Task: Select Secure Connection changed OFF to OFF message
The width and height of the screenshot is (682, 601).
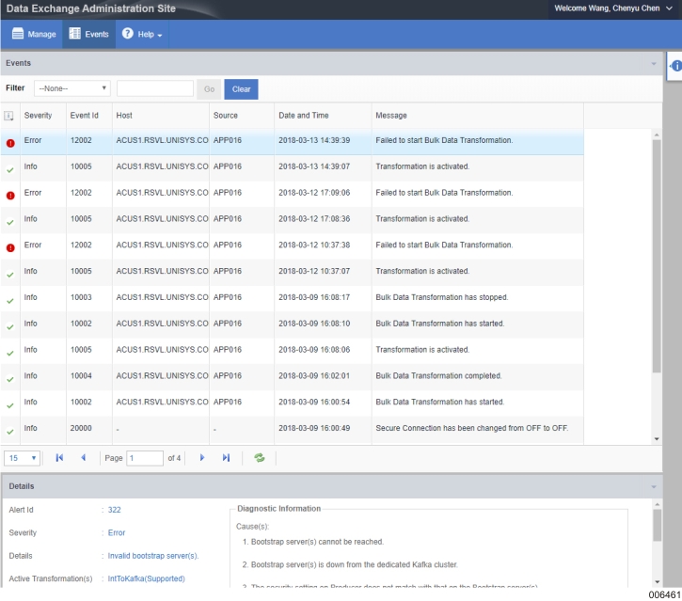Action: click(x=471, y=428)
